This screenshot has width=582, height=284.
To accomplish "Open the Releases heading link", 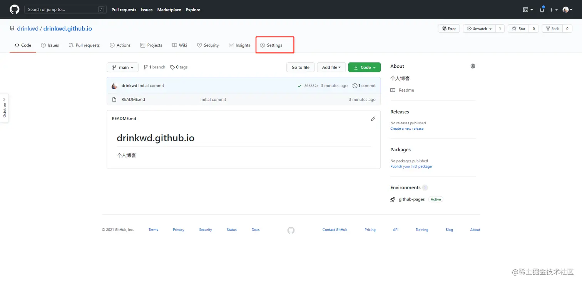I will [x=400, y=112].
